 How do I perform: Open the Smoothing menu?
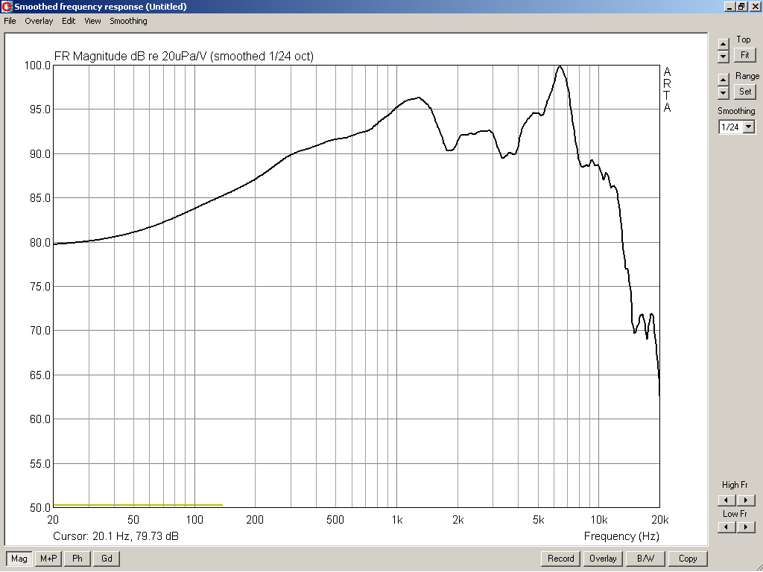point(128,21)
